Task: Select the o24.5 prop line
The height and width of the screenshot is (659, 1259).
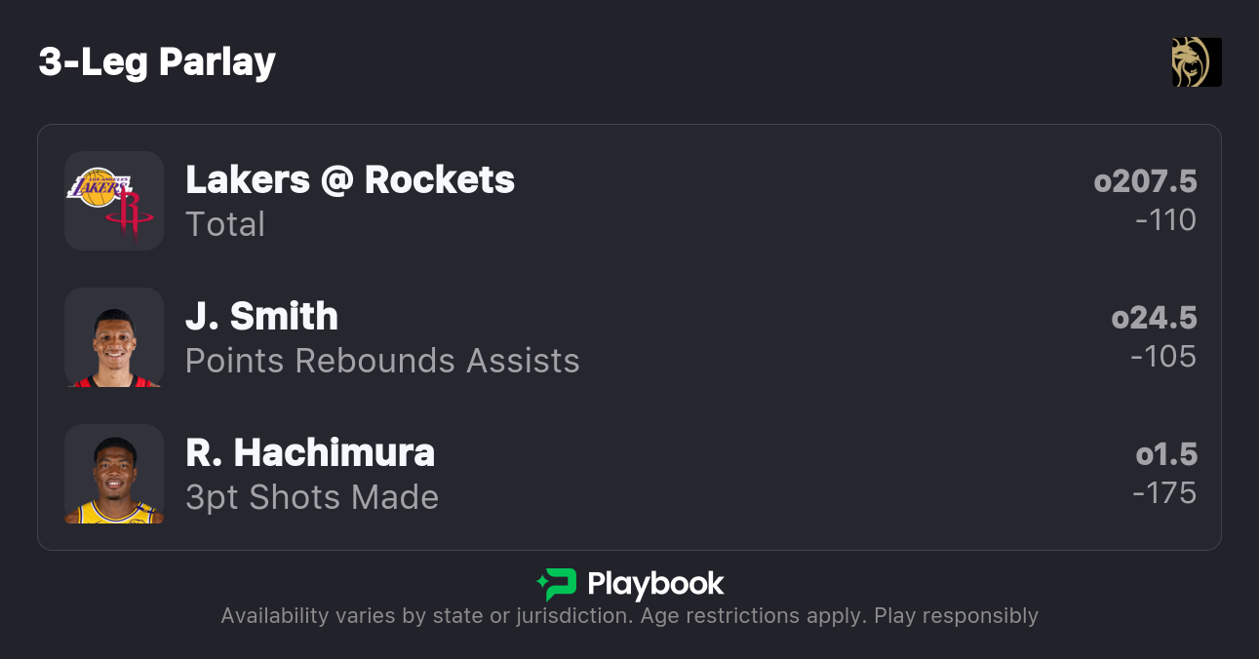Action: (1154, 318)
